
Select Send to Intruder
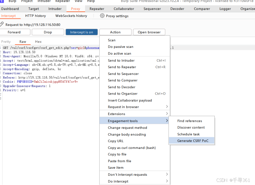click(x=135, y=60)
